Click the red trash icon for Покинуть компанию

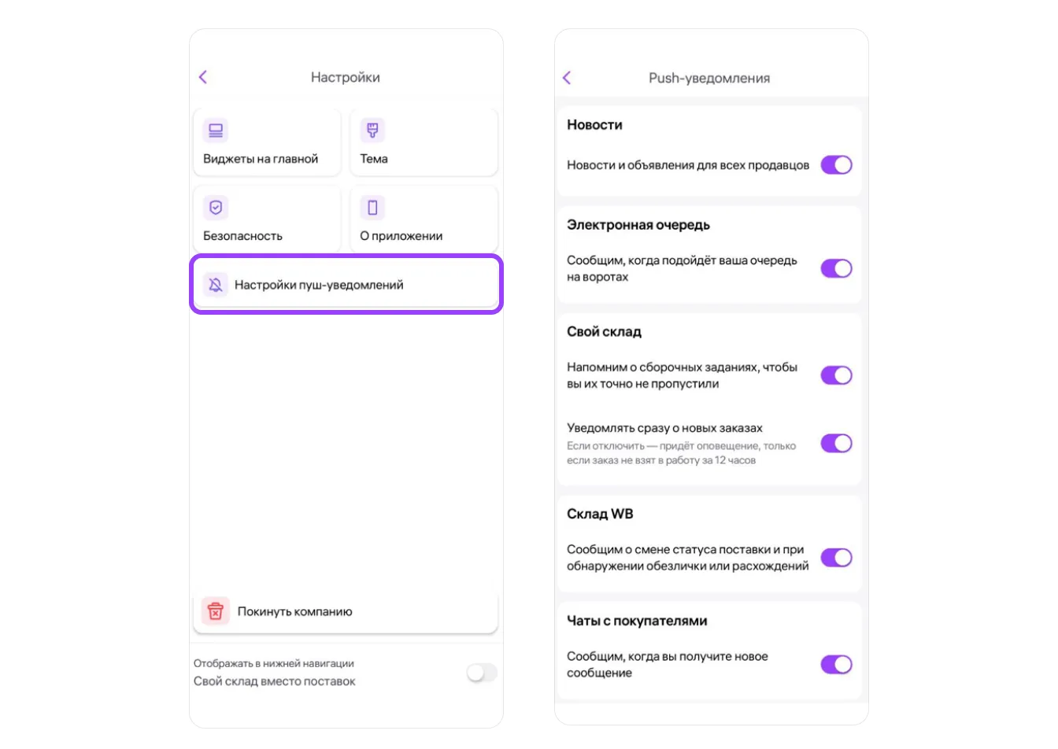216,611
